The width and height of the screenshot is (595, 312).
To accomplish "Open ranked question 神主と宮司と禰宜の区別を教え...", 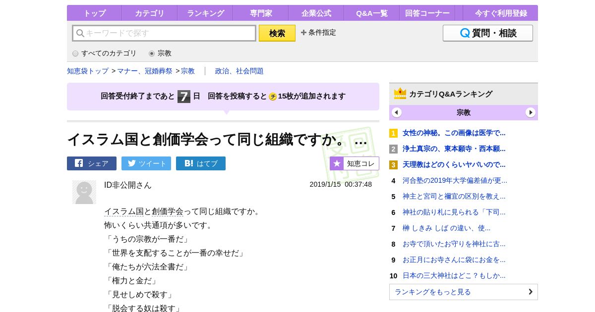I will point(454,196).
